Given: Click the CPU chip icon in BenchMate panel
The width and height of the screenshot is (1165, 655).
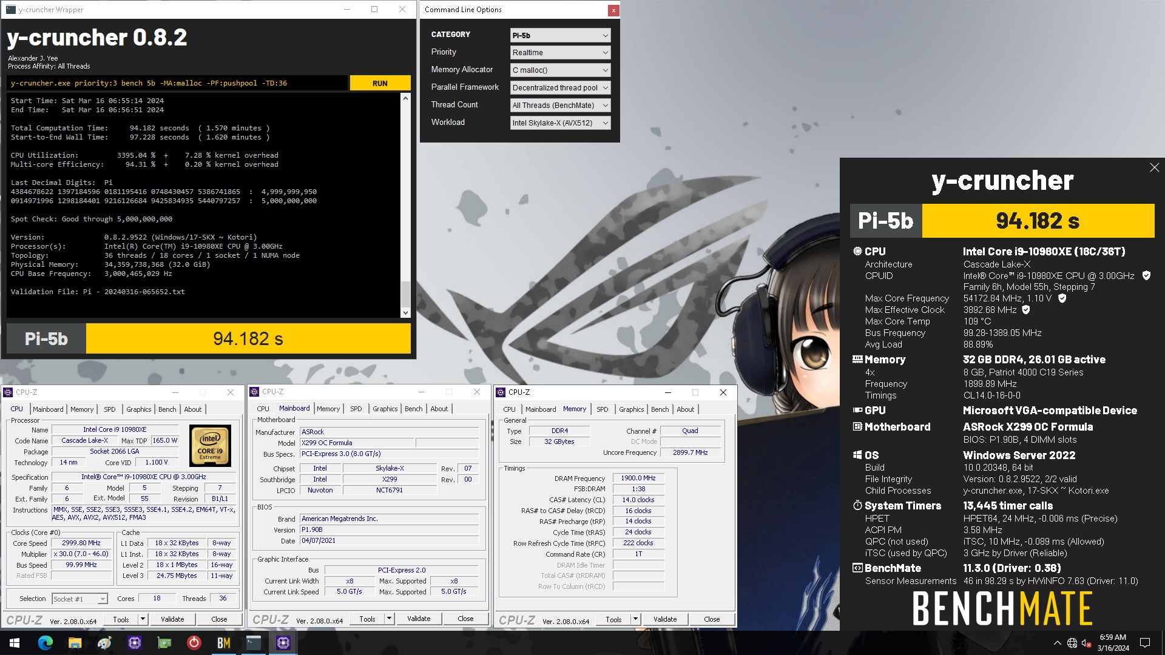Looking at the screenshot, I should point(857,251).
